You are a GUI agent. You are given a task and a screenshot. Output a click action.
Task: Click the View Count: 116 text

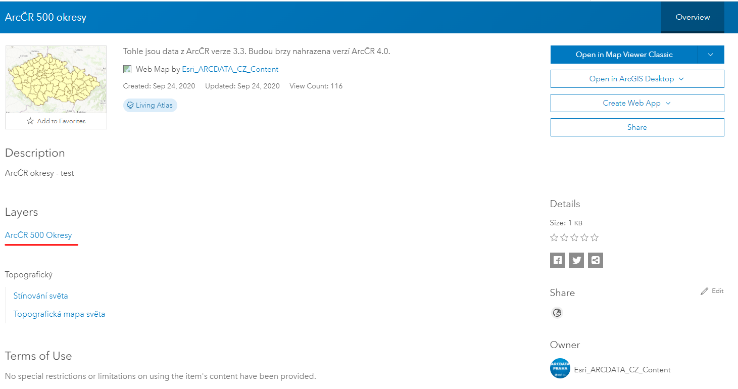[316, 86]
